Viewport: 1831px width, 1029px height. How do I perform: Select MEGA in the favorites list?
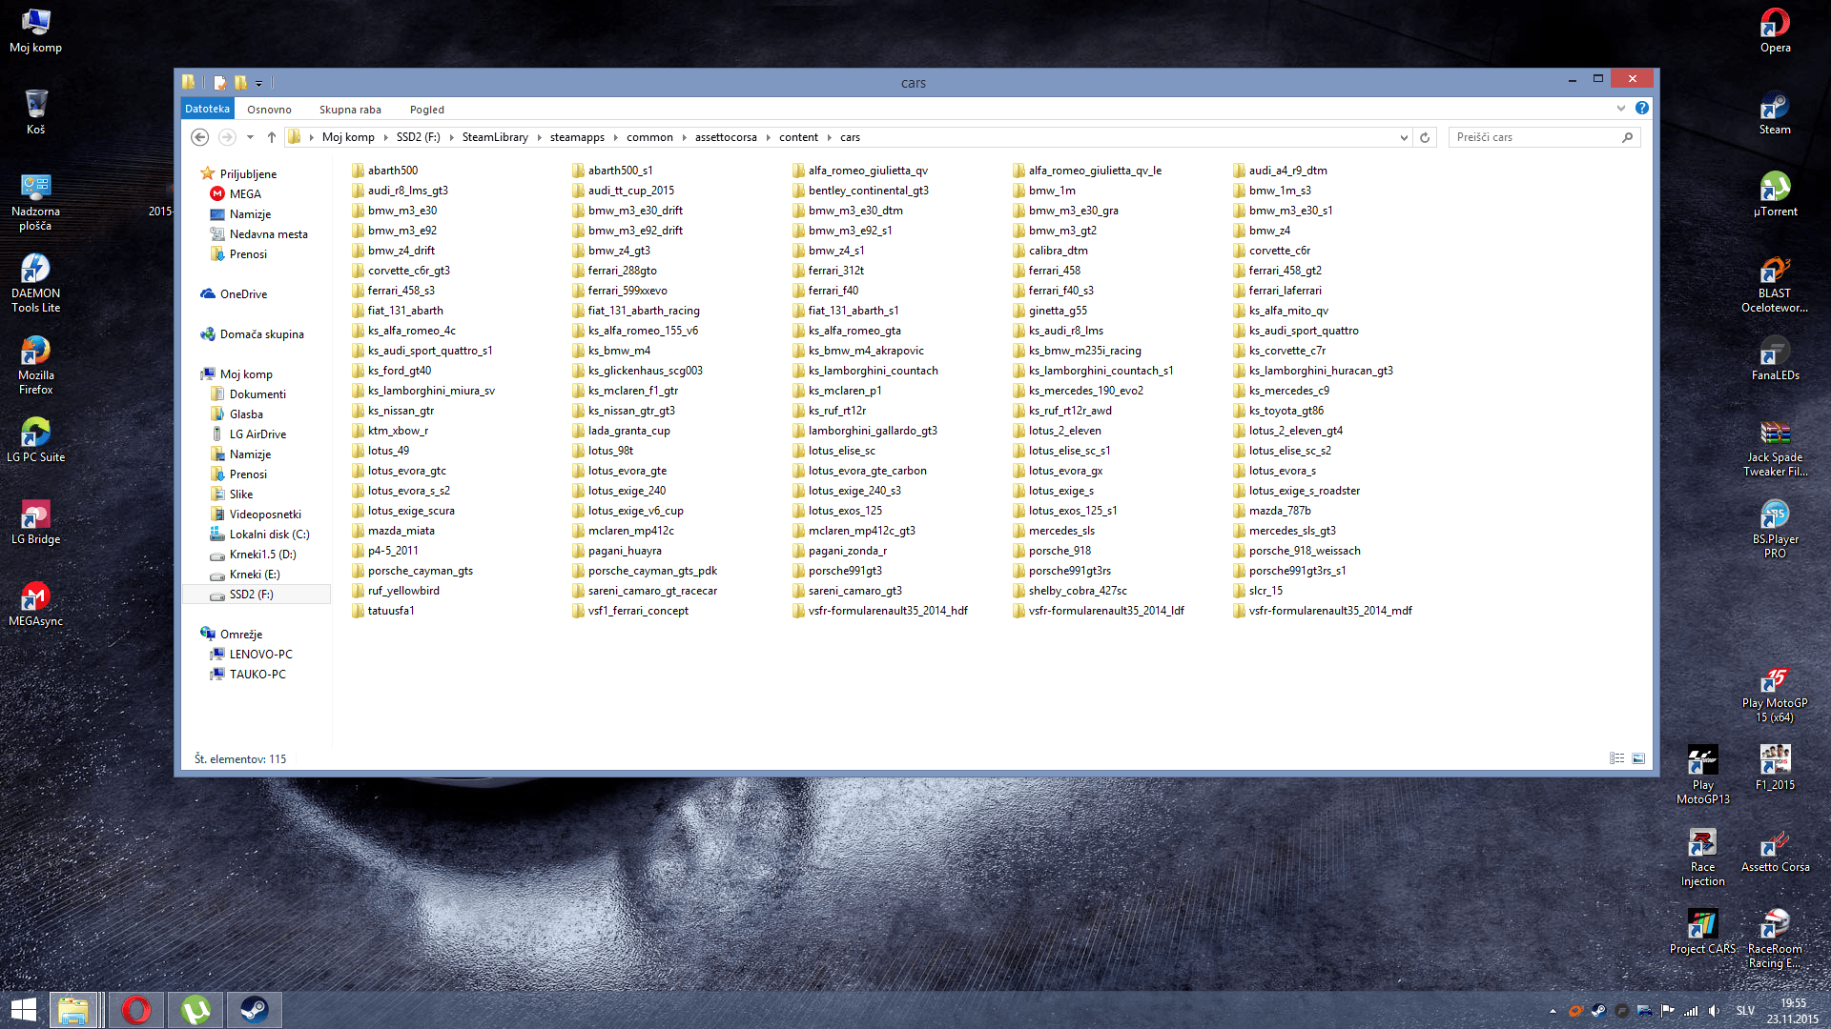(245, 193)
